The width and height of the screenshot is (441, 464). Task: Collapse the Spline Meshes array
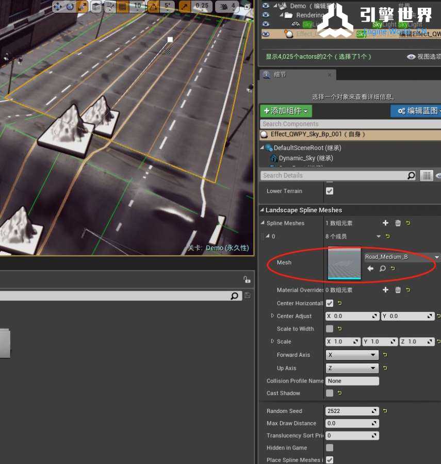[263, 223]
